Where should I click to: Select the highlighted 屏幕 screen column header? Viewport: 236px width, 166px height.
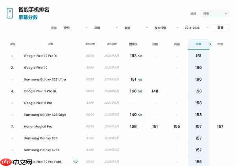click(198, 44)
